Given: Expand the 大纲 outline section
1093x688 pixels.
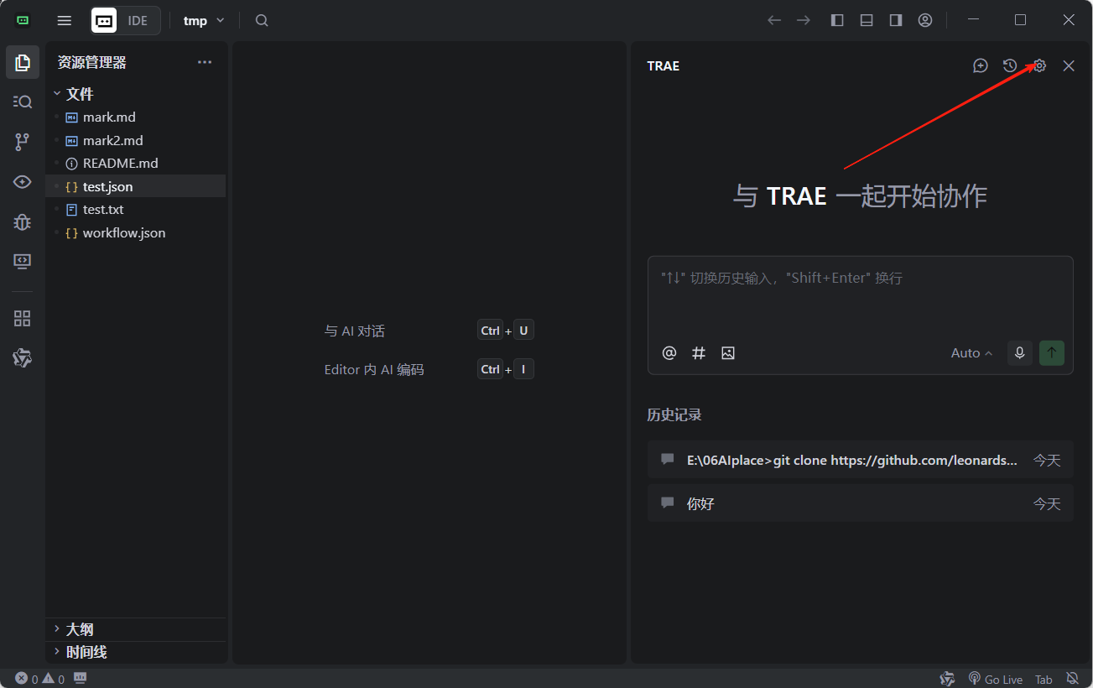Looking at the screenshot, I should 136,629.
